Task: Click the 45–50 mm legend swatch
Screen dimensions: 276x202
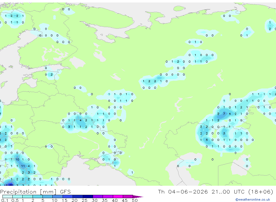Action: point(128,196)
